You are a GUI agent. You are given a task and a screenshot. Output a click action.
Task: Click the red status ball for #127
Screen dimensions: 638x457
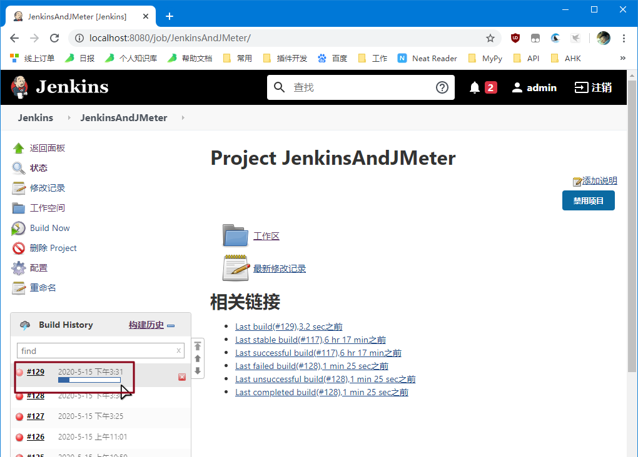(19, 416)
